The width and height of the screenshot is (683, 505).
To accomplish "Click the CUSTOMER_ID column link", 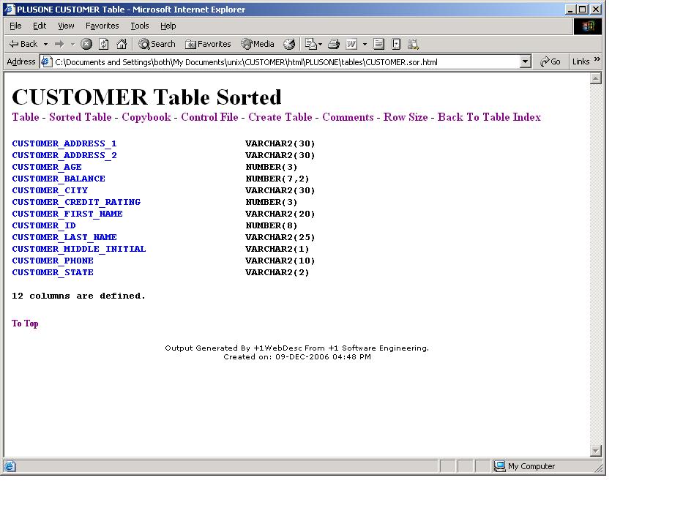I will point(44,226).
